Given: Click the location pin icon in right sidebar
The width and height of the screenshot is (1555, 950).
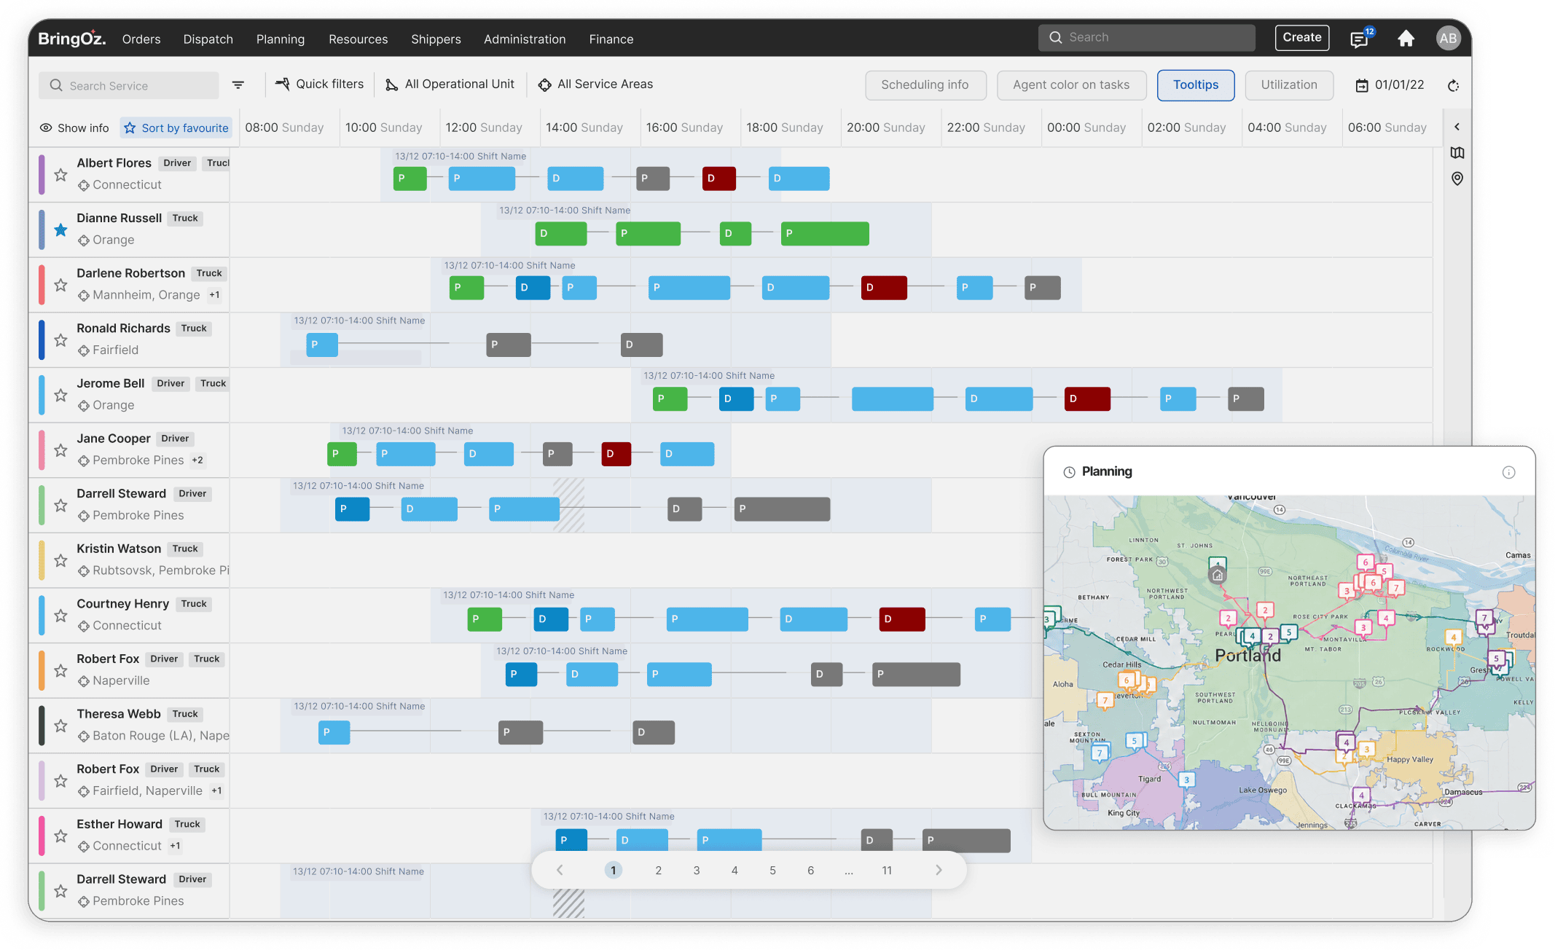Looking at the screenshot, I should (x=1457, y=178).
